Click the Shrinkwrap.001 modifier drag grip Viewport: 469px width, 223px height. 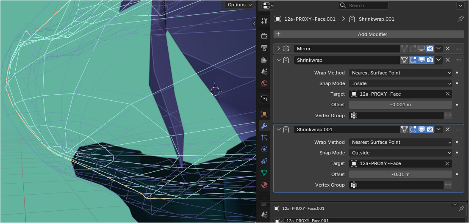click(x=458, y=129)
